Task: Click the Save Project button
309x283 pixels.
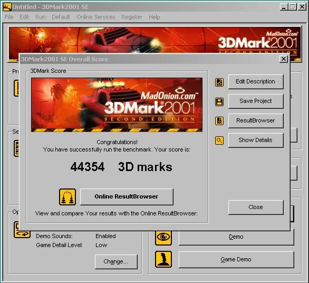Action: click(x=256, y=101)
